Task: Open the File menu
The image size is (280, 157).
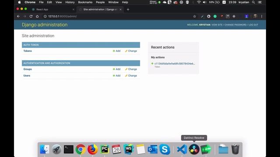Action: (41, 2)
